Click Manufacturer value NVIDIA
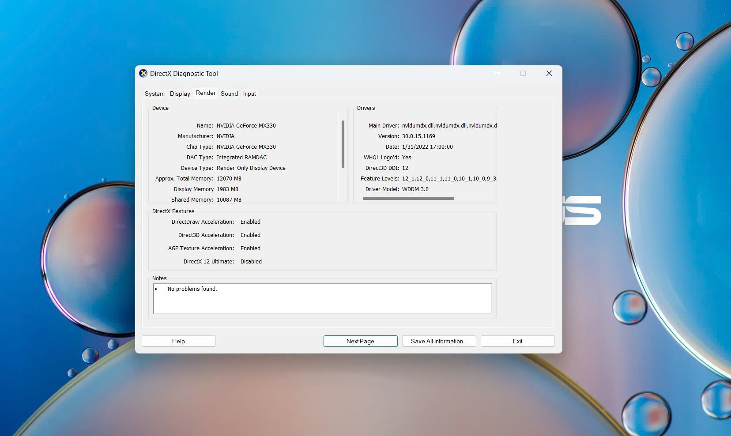The image size is (731, 436). 226,136
